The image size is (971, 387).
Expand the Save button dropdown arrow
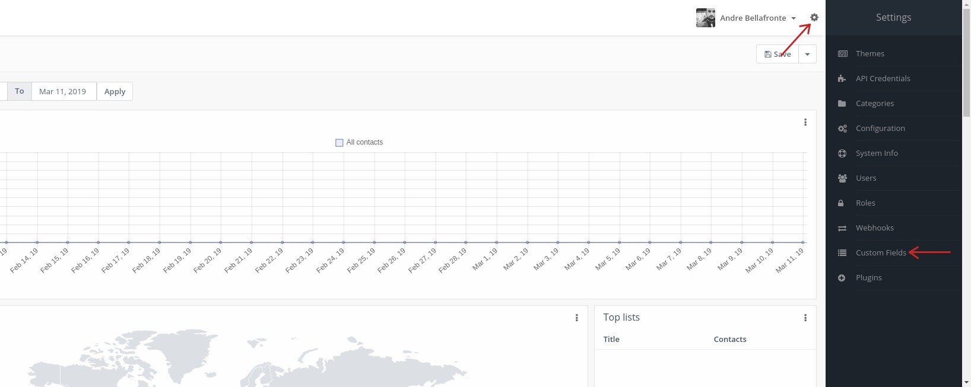(807, 54)
